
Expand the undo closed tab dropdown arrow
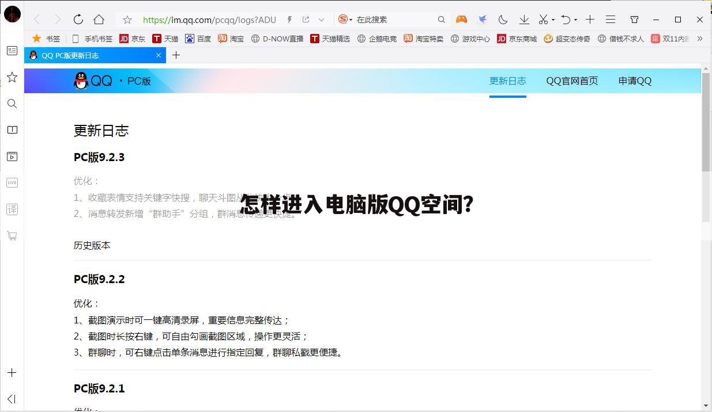(575, 20)
